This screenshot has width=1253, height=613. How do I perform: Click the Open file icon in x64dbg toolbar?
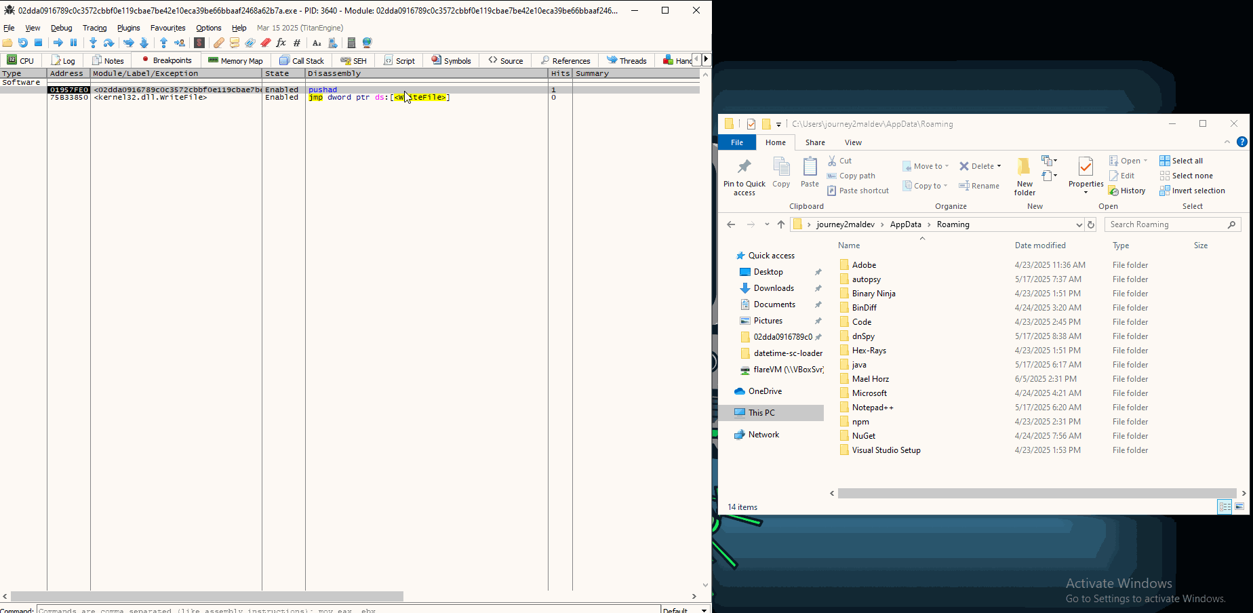tap(7, 43)
